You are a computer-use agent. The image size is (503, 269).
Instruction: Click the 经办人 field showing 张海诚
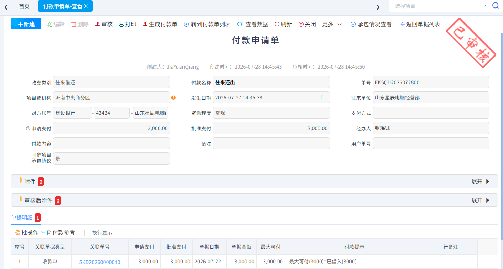tap(431, 128)
